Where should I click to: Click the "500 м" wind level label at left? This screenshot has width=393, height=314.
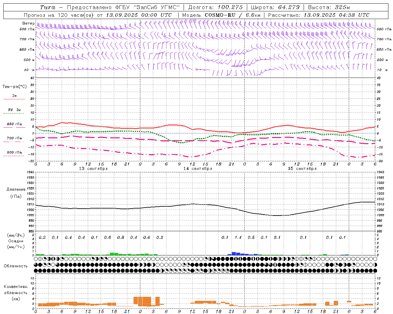(29, 60)
